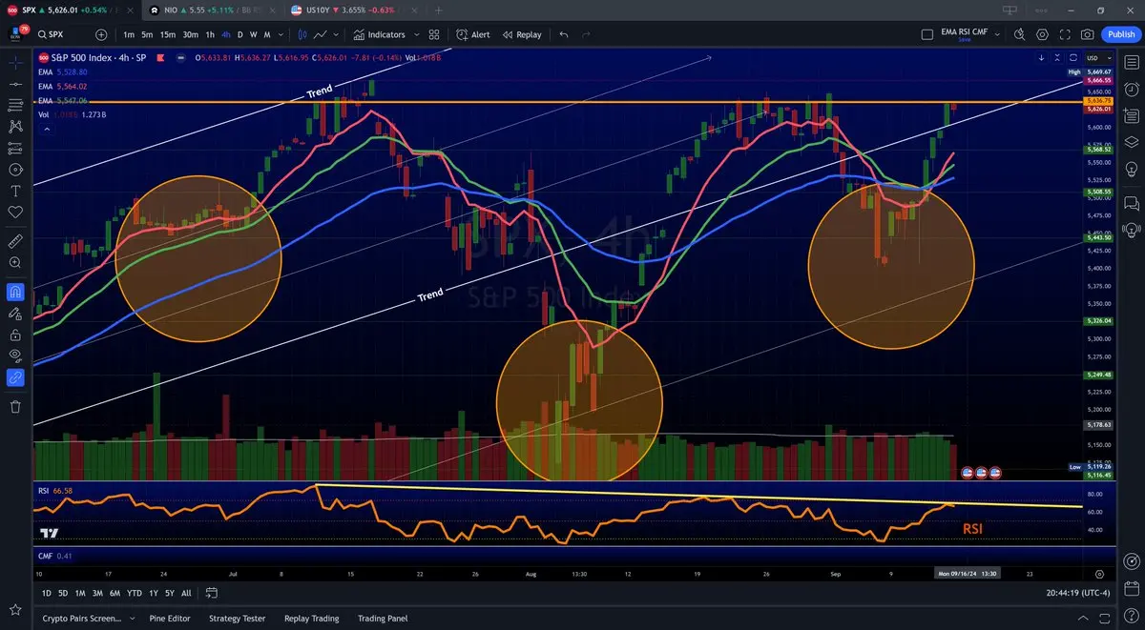Screen dimensions: 1145x630
Task: Open the Fibonacci retracement tools
Action: pyautogui.click(x=15, y=104)
